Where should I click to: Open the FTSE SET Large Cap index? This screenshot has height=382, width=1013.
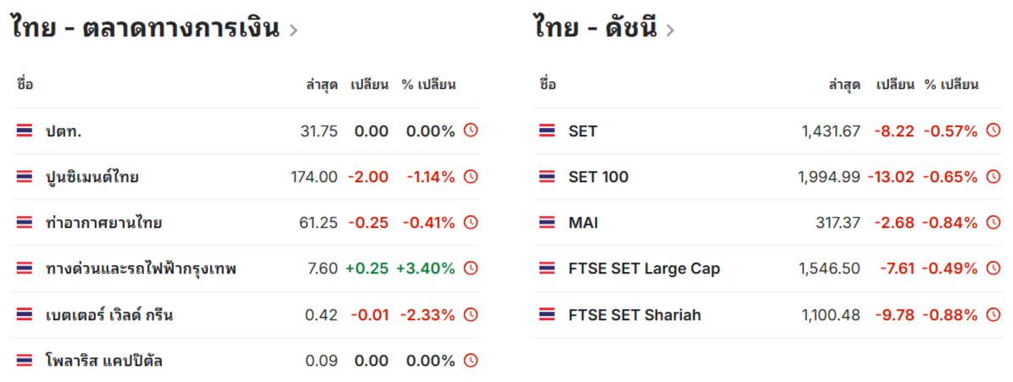(644, 269)
